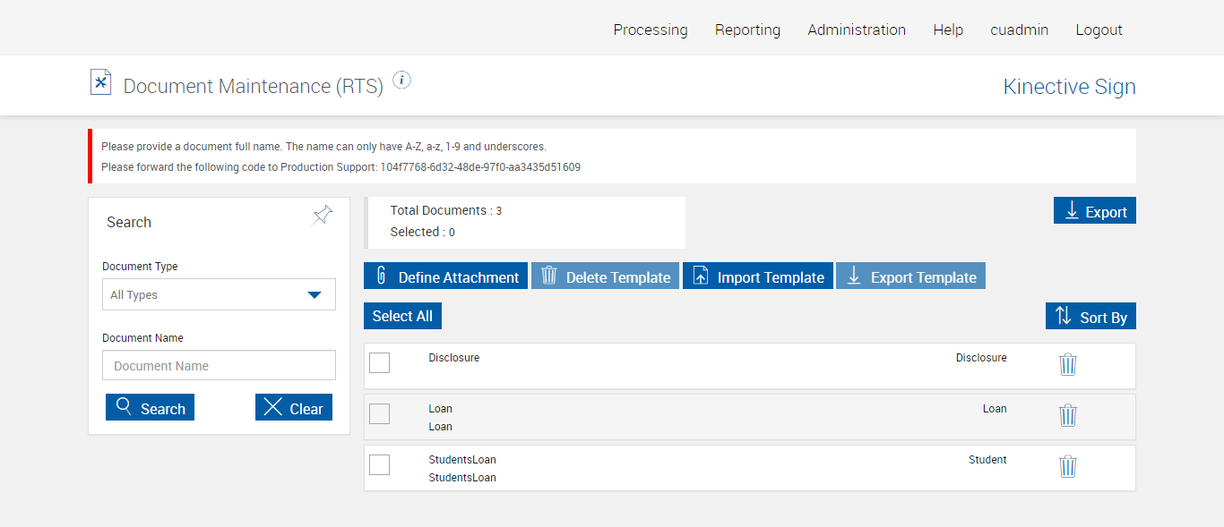
Task: Click Select All button
Action: tap(402, 316)
